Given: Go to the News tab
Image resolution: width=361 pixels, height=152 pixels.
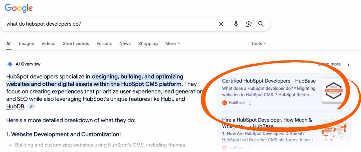Looking at the screenshot, I should (x=125, y=43).
